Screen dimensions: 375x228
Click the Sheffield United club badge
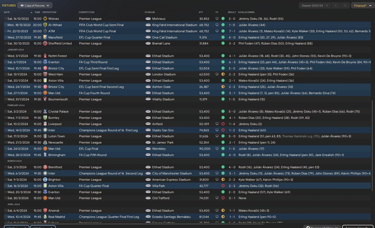tap(45, 43)
